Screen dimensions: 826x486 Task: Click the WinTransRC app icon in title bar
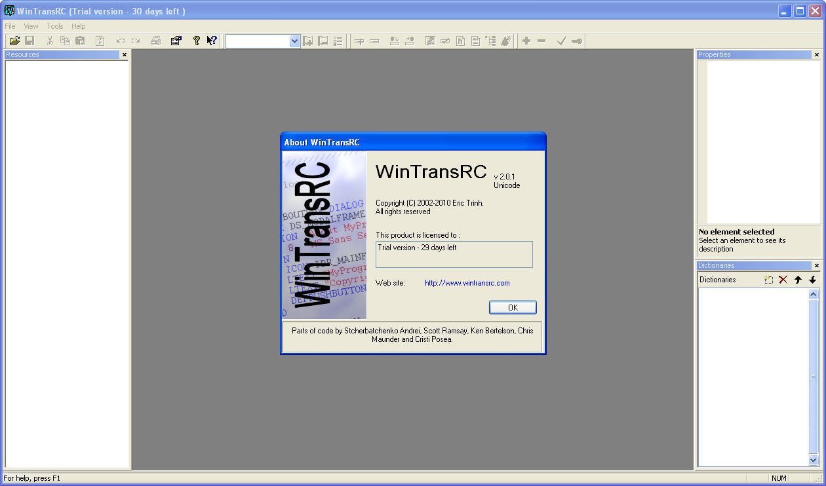(x=9, y=10)
